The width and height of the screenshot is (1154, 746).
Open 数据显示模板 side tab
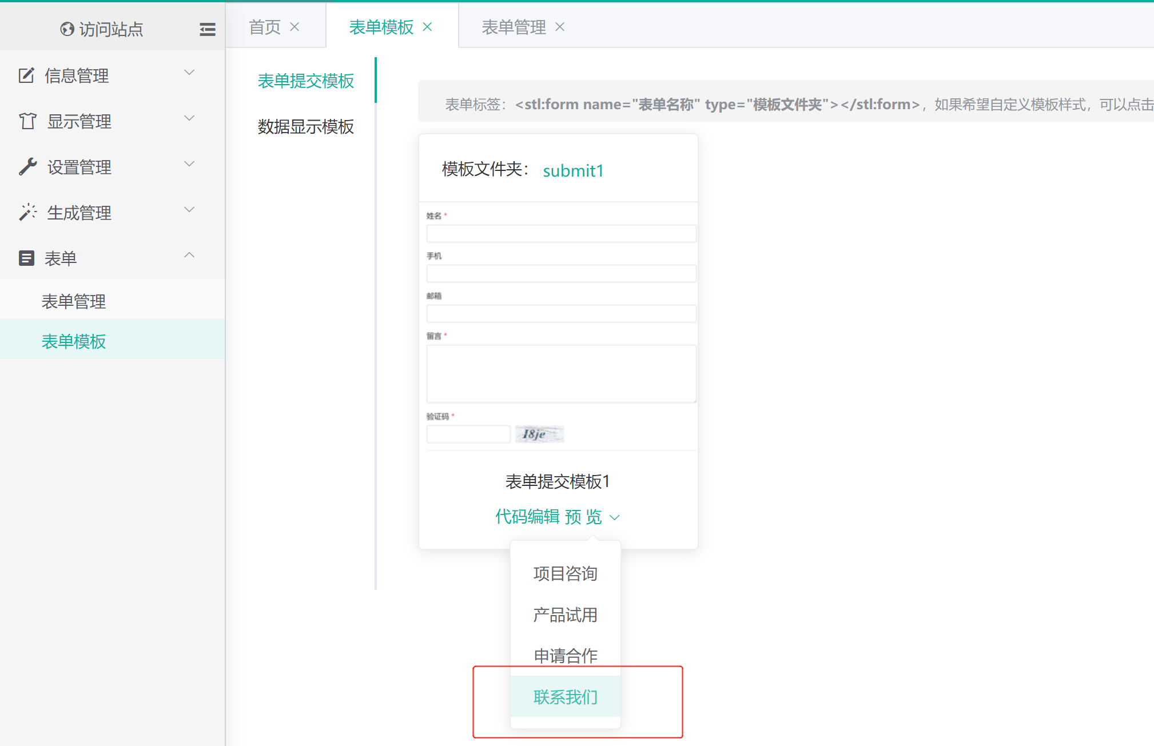click(305, 126)
